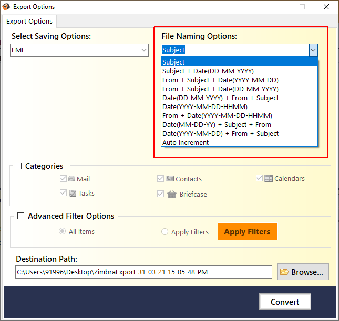Enable the Advanced Filter Options checkbox

(20, 216)
